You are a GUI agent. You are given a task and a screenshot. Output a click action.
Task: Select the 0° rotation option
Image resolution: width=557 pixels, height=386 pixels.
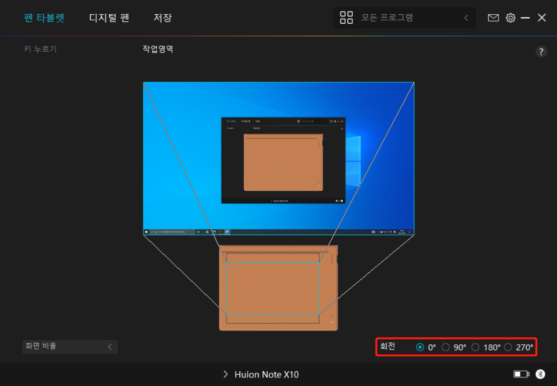tap(420, 347)
